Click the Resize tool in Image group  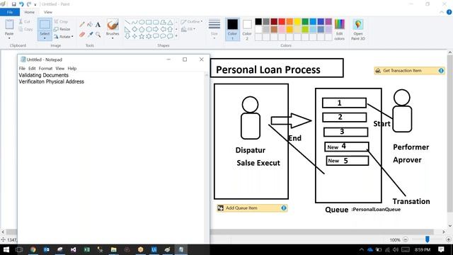tap(62, 29)
